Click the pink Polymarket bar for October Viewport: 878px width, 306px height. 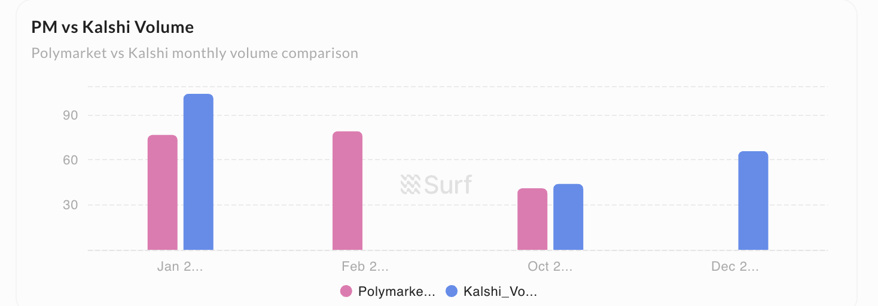532,219
